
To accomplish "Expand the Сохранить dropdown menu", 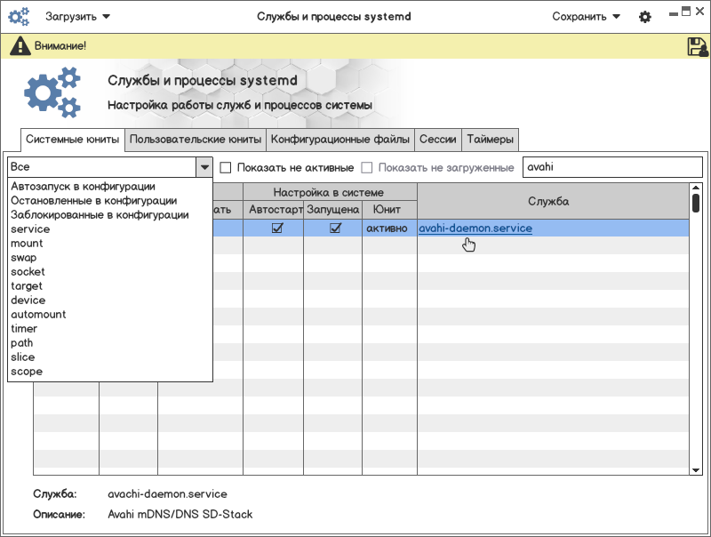I will coord(586,16).
